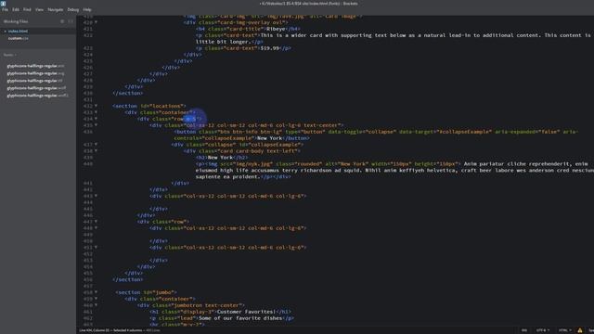Open the File menu
594x334 pixels.
pyautogui.click(x=5, y=9)
